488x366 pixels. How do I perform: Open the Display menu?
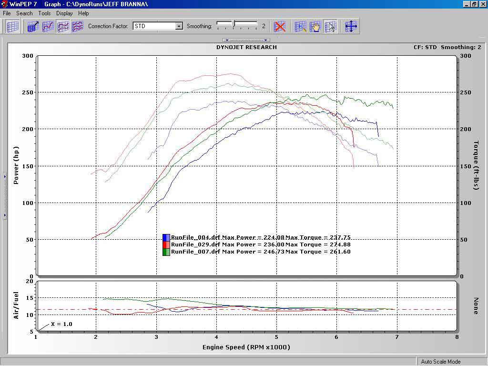64,13
